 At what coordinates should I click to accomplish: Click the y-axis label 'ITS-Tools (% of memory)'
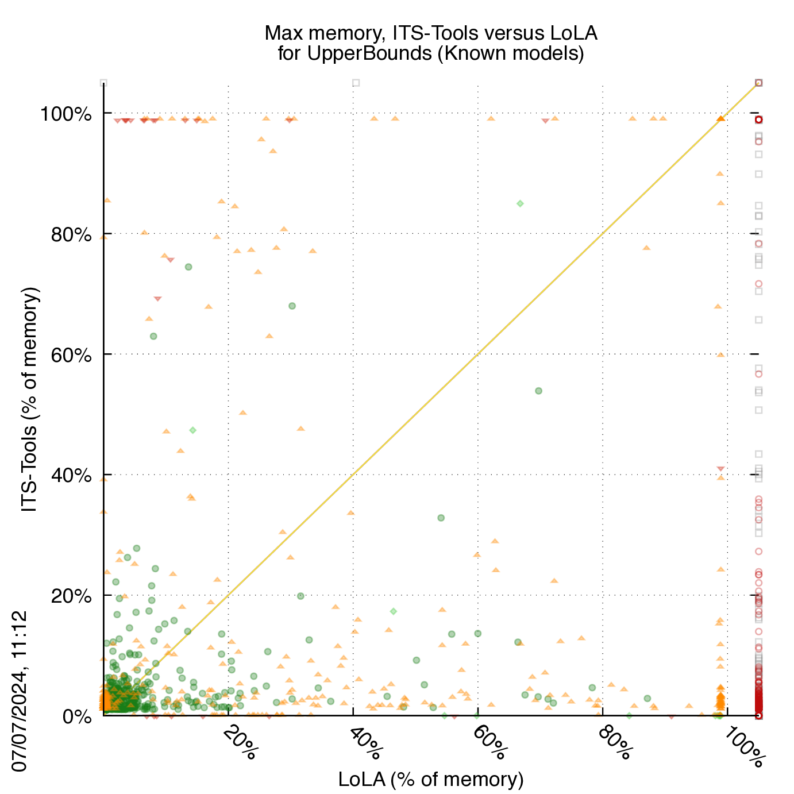tap(29, 399)
